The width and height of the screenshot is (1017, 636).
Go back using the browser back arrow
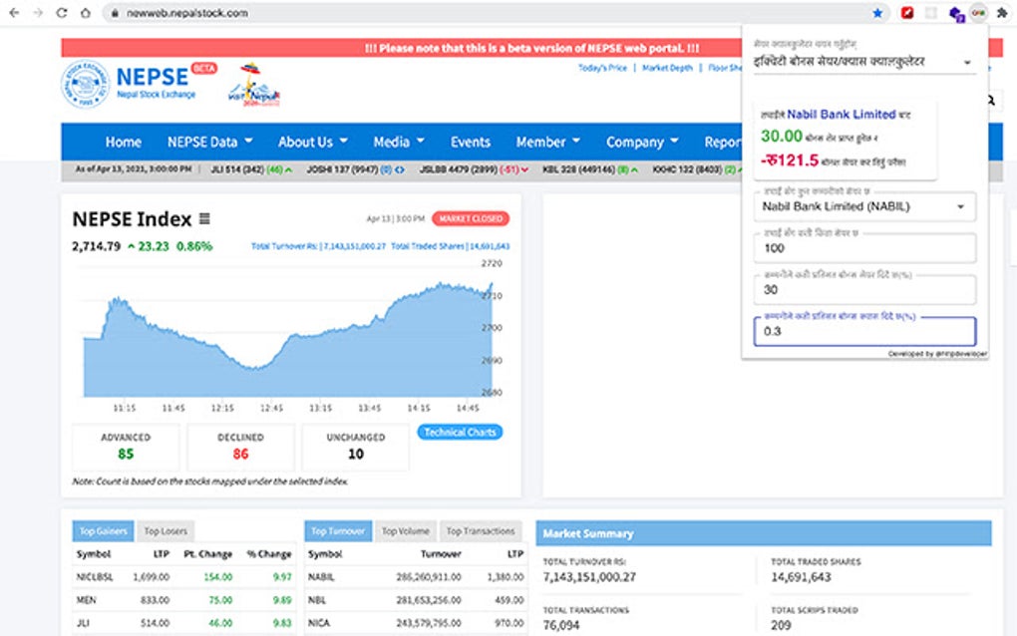(14, 12)
